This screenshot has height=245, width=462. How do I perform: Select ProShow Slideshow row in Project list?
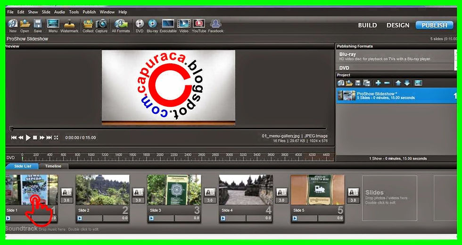click(396, 95)
